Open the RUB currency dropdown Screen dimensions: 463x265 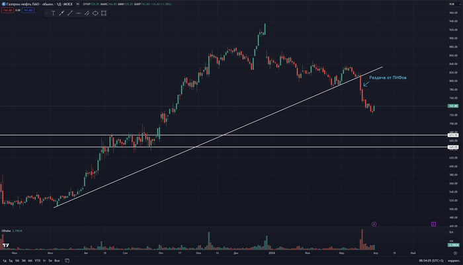pos(455,4)
